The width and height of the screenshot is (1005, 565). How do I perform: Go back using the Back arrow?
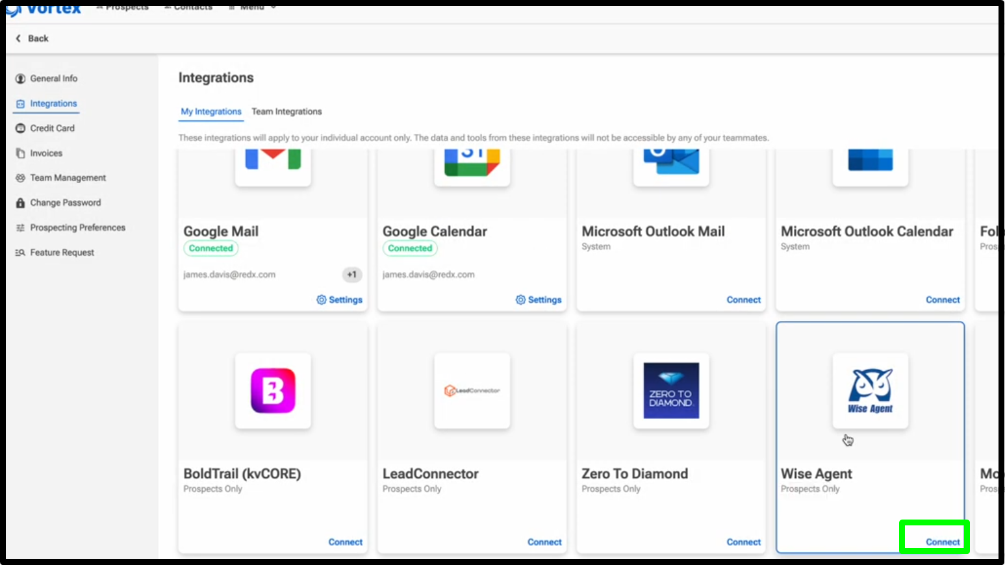(32, 38)
